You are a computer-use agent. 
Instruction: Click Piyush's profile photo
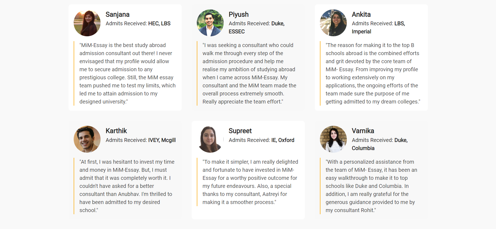pos(210,23)
